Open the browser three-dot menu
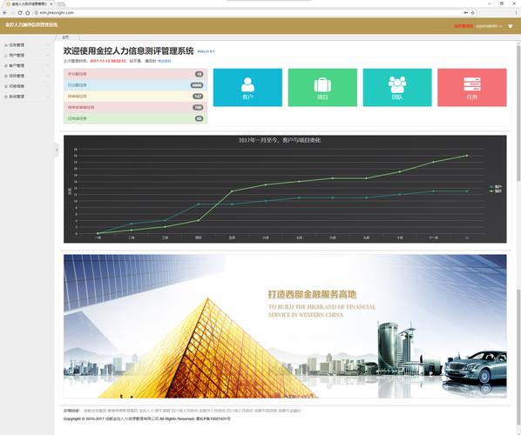Screen dimensions: 521x435 (517, 12)
